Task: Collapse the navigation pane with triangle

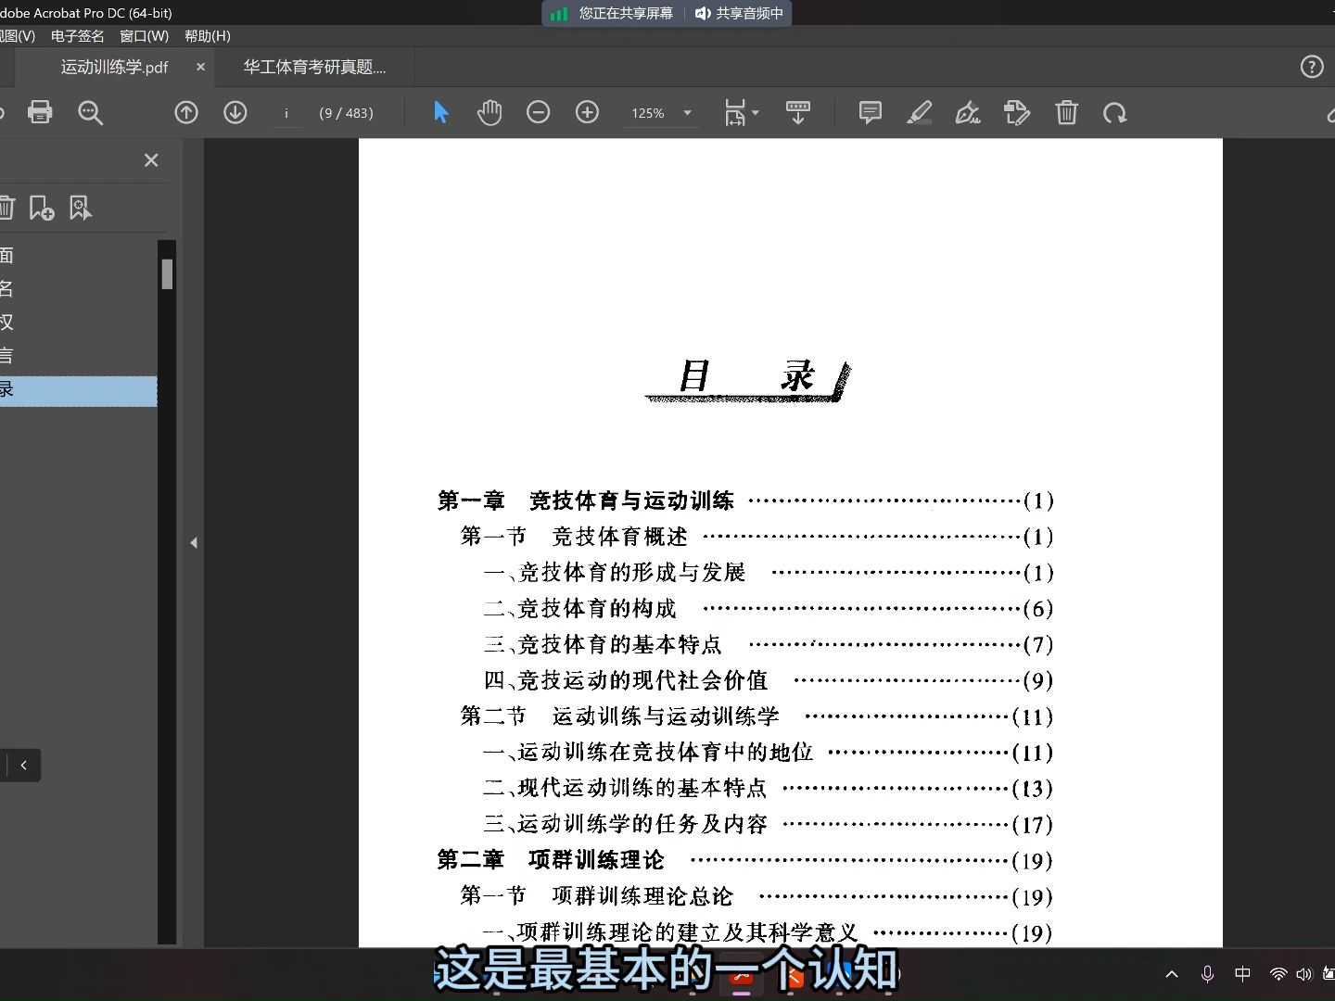Action: tap(194, 543)
